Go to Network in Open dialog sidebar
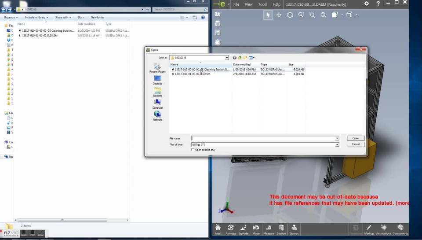This screenshot has height=240, width=422. (x=157, y=116)
